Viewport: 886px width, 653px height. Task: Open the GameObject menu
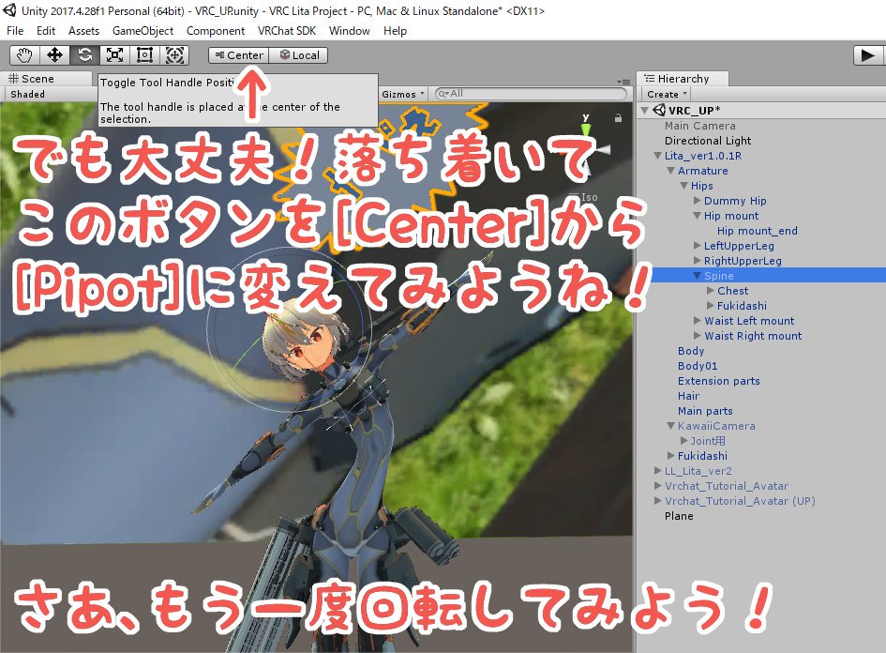click(143, 31)
